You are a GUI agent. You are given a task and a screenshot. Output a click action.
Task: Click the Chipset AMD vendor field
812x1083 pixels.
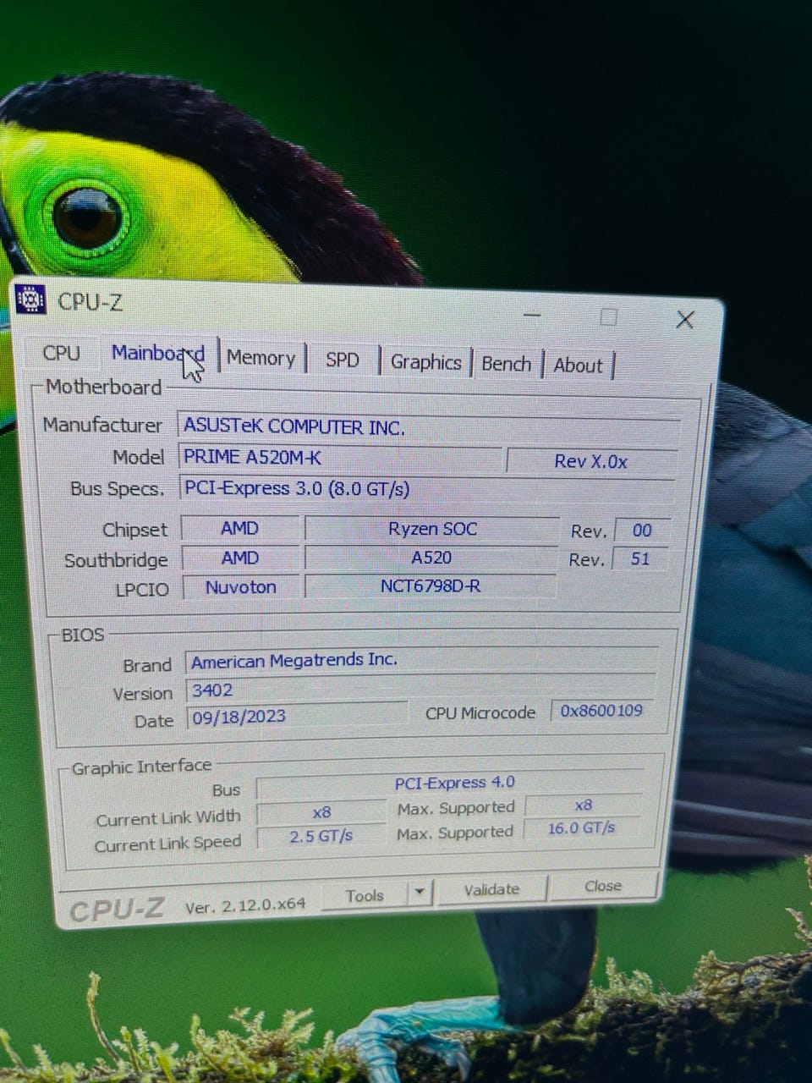[x=240, y=528]
